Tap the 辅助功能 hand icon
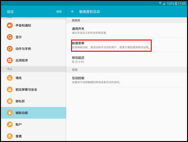 click(x=10, y=113)
